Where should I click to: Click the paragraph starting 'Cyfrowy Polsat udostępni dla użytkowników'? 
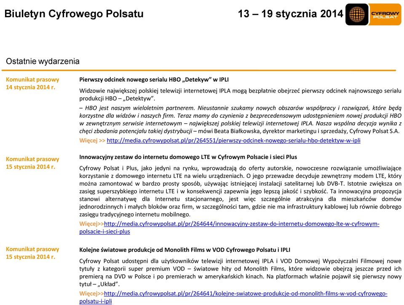(240, 273)
